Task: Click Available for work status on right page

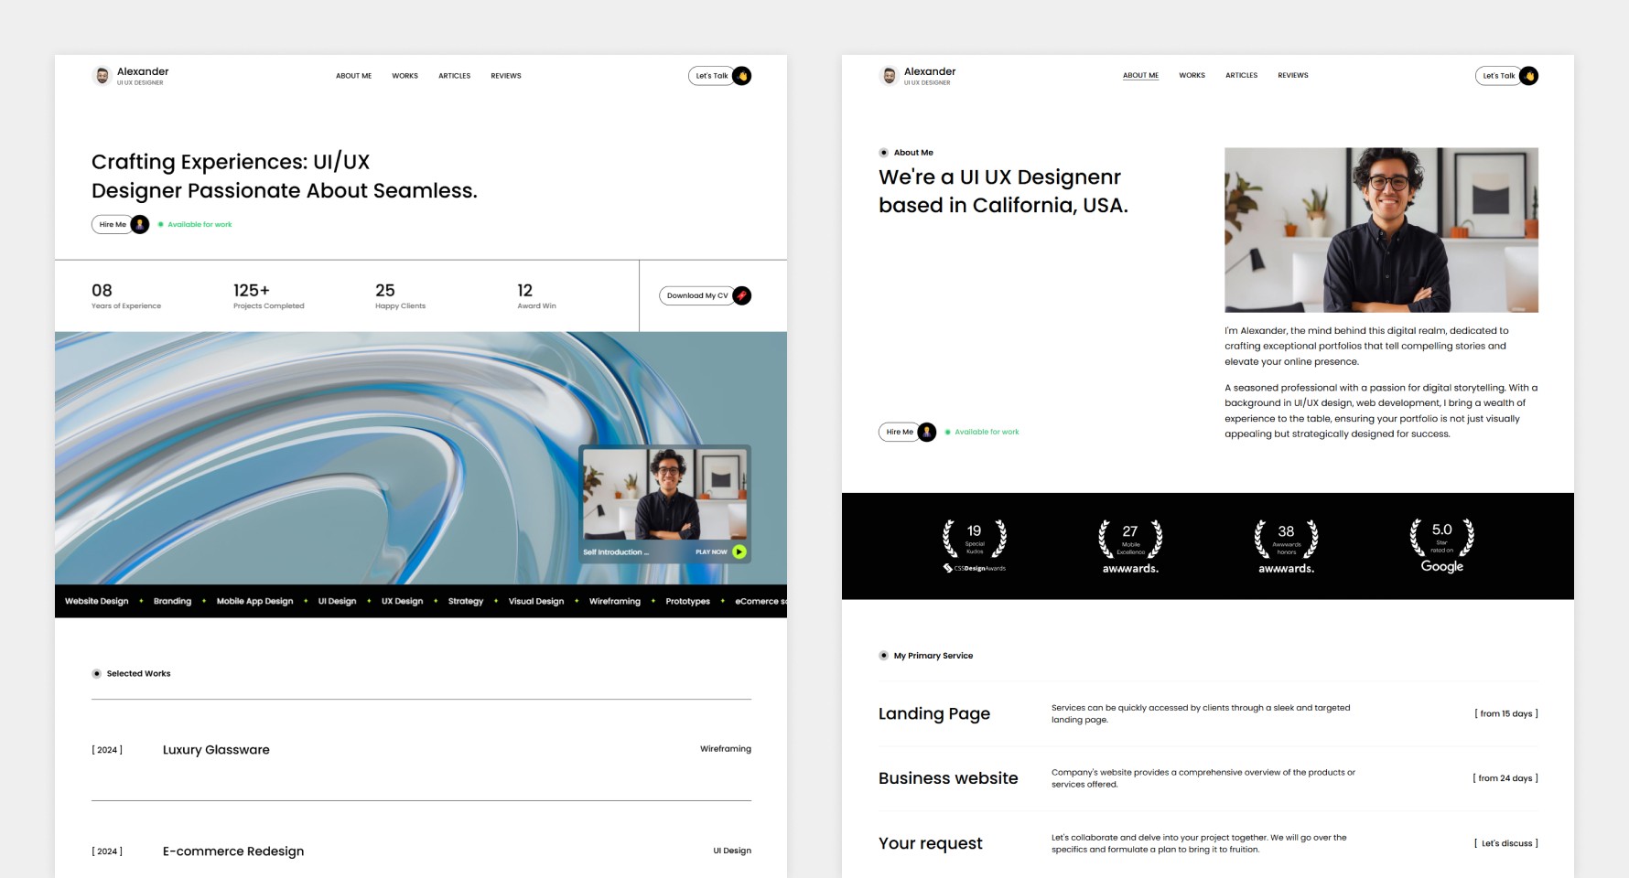Action: click(982, 432)
